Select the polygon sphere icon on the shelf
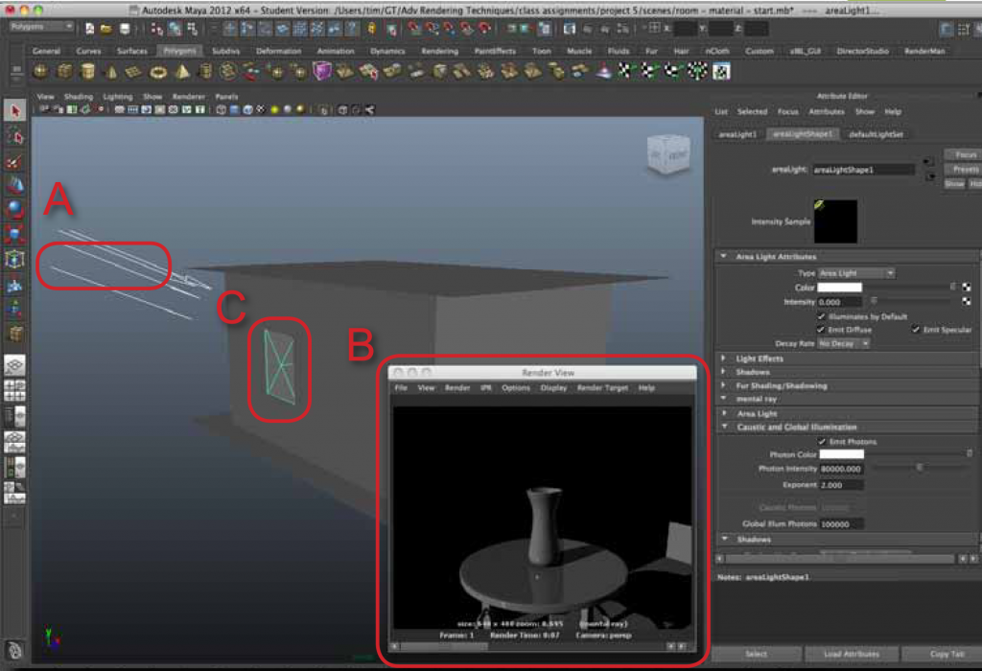Screen dimensions: 982x671 pos(39,71)
